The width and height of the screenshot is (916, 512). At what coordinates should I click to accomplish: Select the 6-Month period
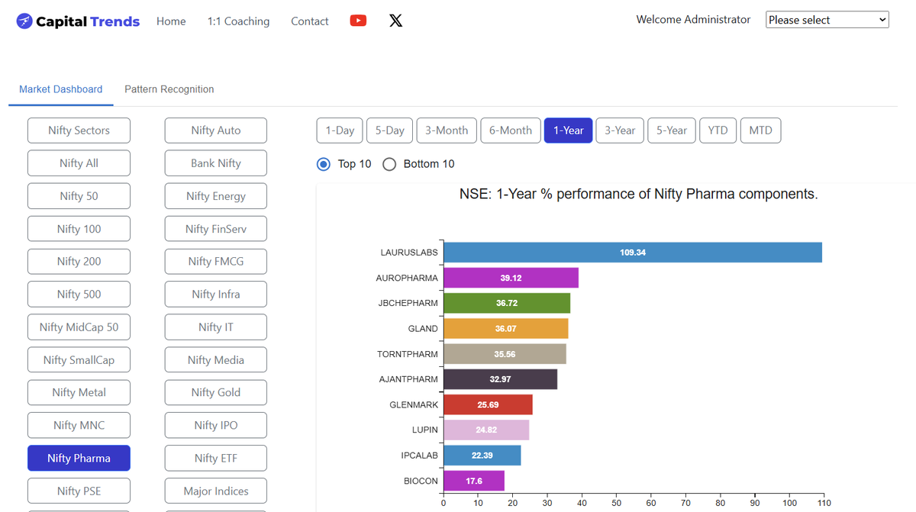pyautogui.click(x=511, y=130)
